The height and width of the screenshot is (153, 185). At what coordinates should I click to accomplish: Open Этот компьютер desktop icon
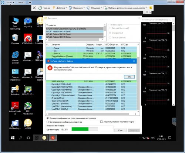tap(15, 23)
